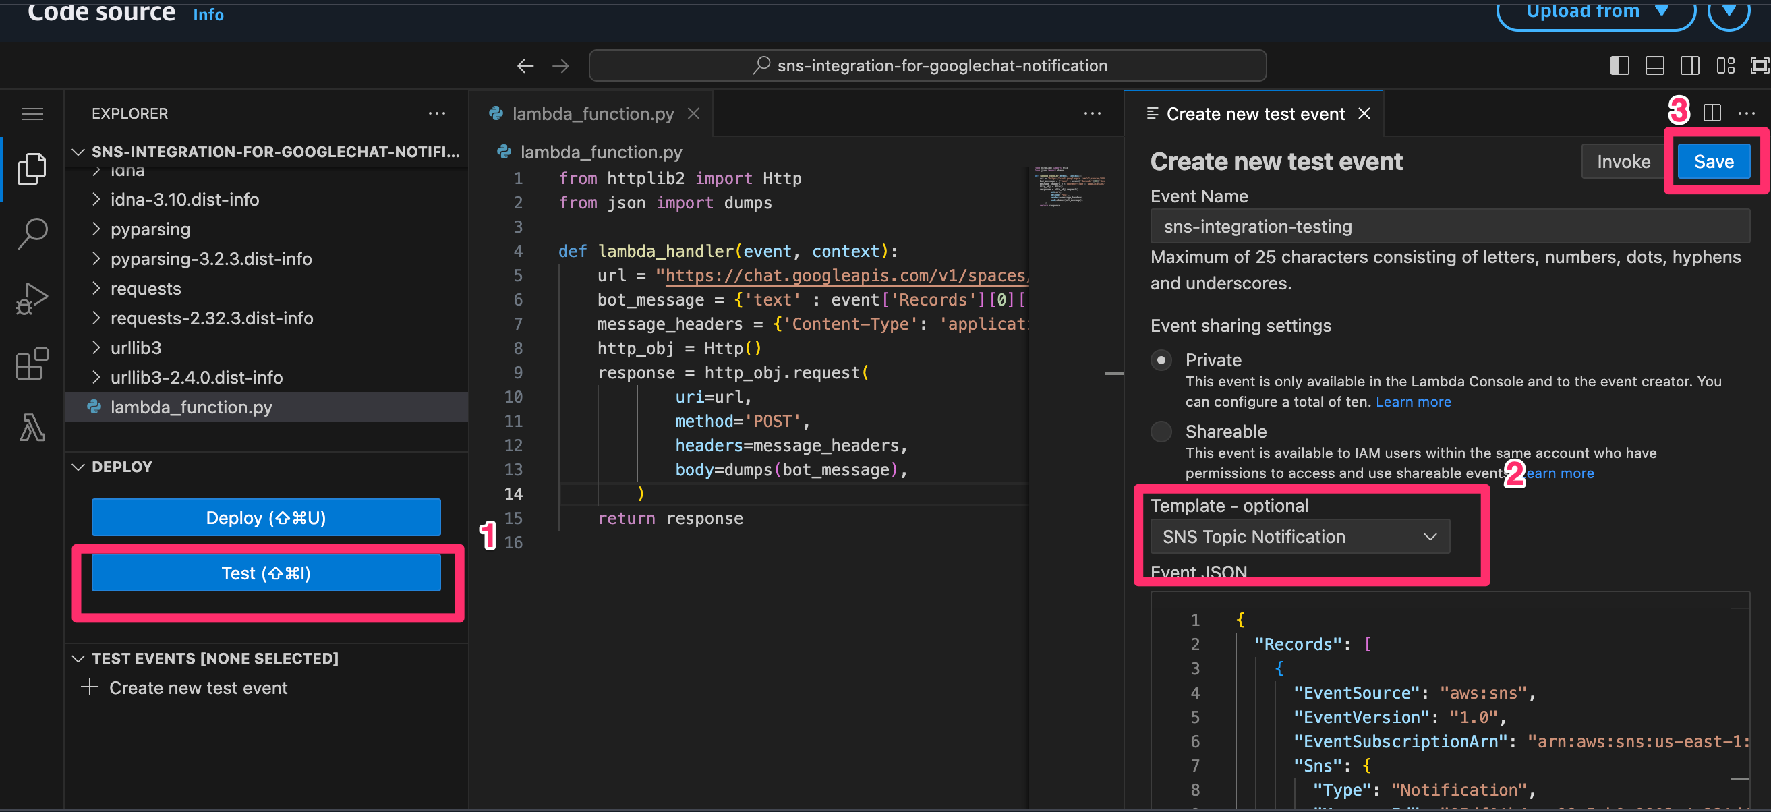The width and height of the screenshot is (1771, 812).
Task: Close the Create new test event tab
Action: (1364, 113)
